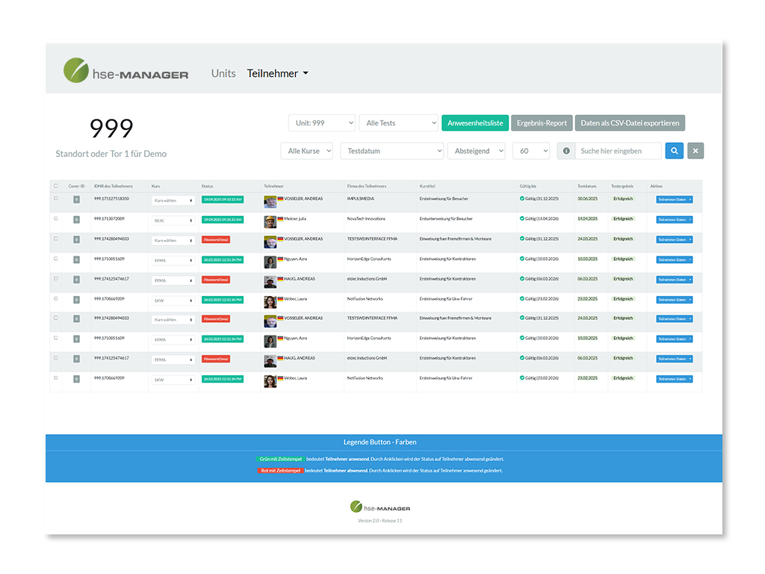
Task: Toggle the select-all checkbox in table header
Action: 55,186
